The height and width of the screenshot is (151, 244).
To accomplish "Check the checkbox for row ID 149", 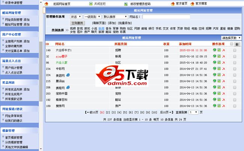I will coord(235,50).
